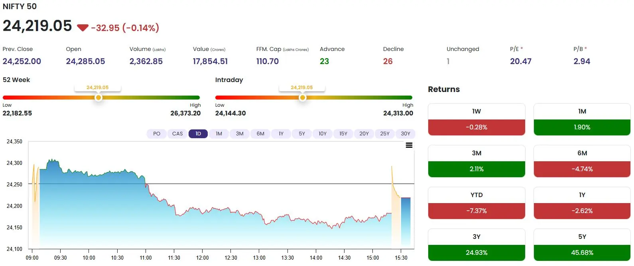Click the 15:30 x-axis time label
Image resolution: width=634 pixels, height=266 pixels.
401,258
